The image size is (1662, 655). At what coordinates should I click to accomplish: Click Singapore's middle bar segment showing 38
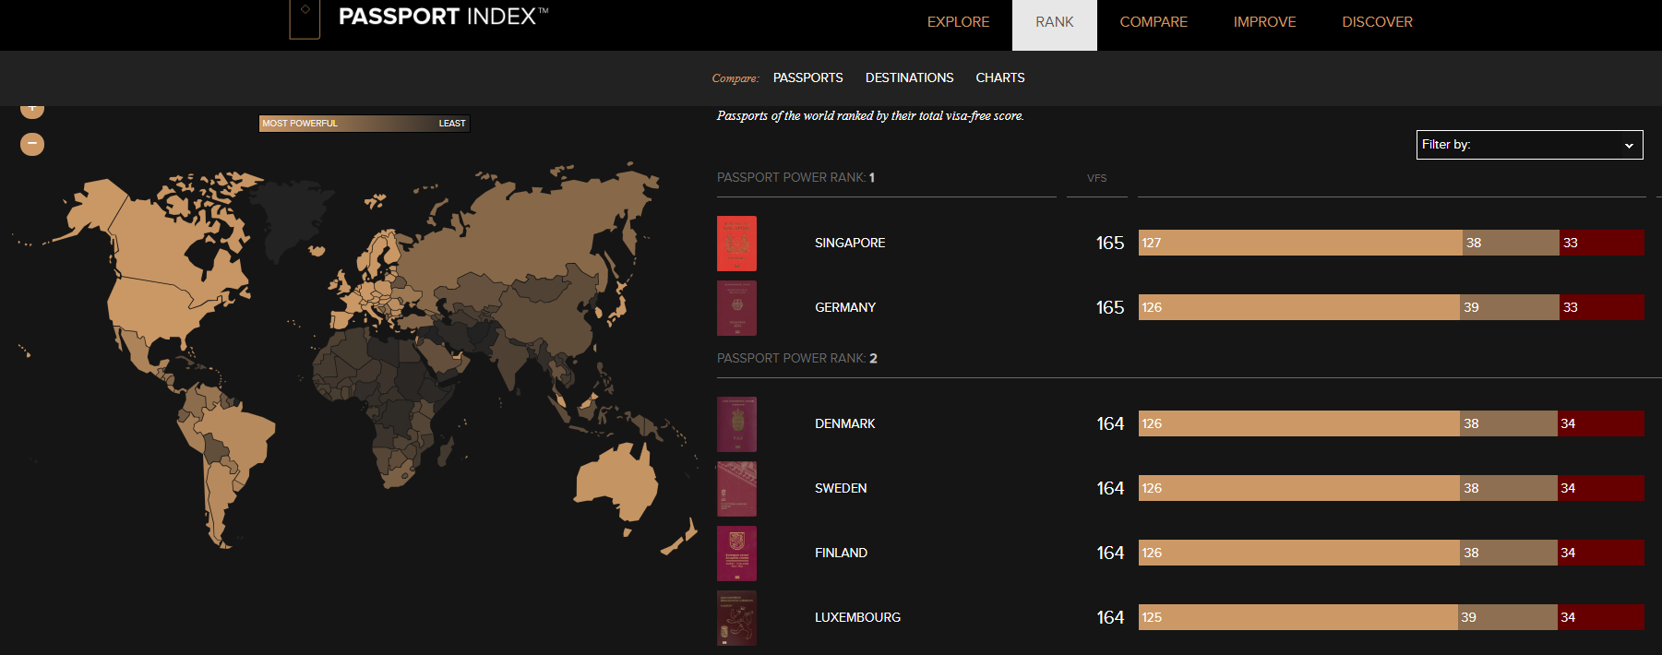pyautogui.click(x=1511, y=243)
